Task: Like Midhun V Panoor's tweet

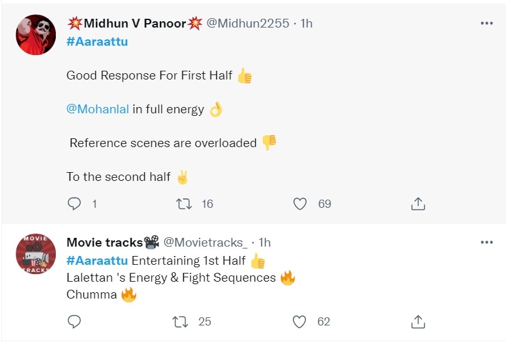Action: (300, 204)
